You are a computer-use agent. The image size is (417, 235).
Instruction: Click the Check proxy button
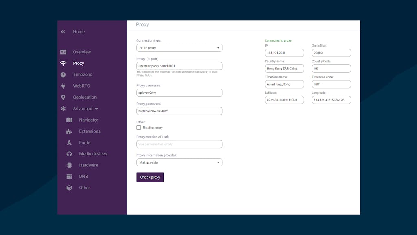pos(150,177)
